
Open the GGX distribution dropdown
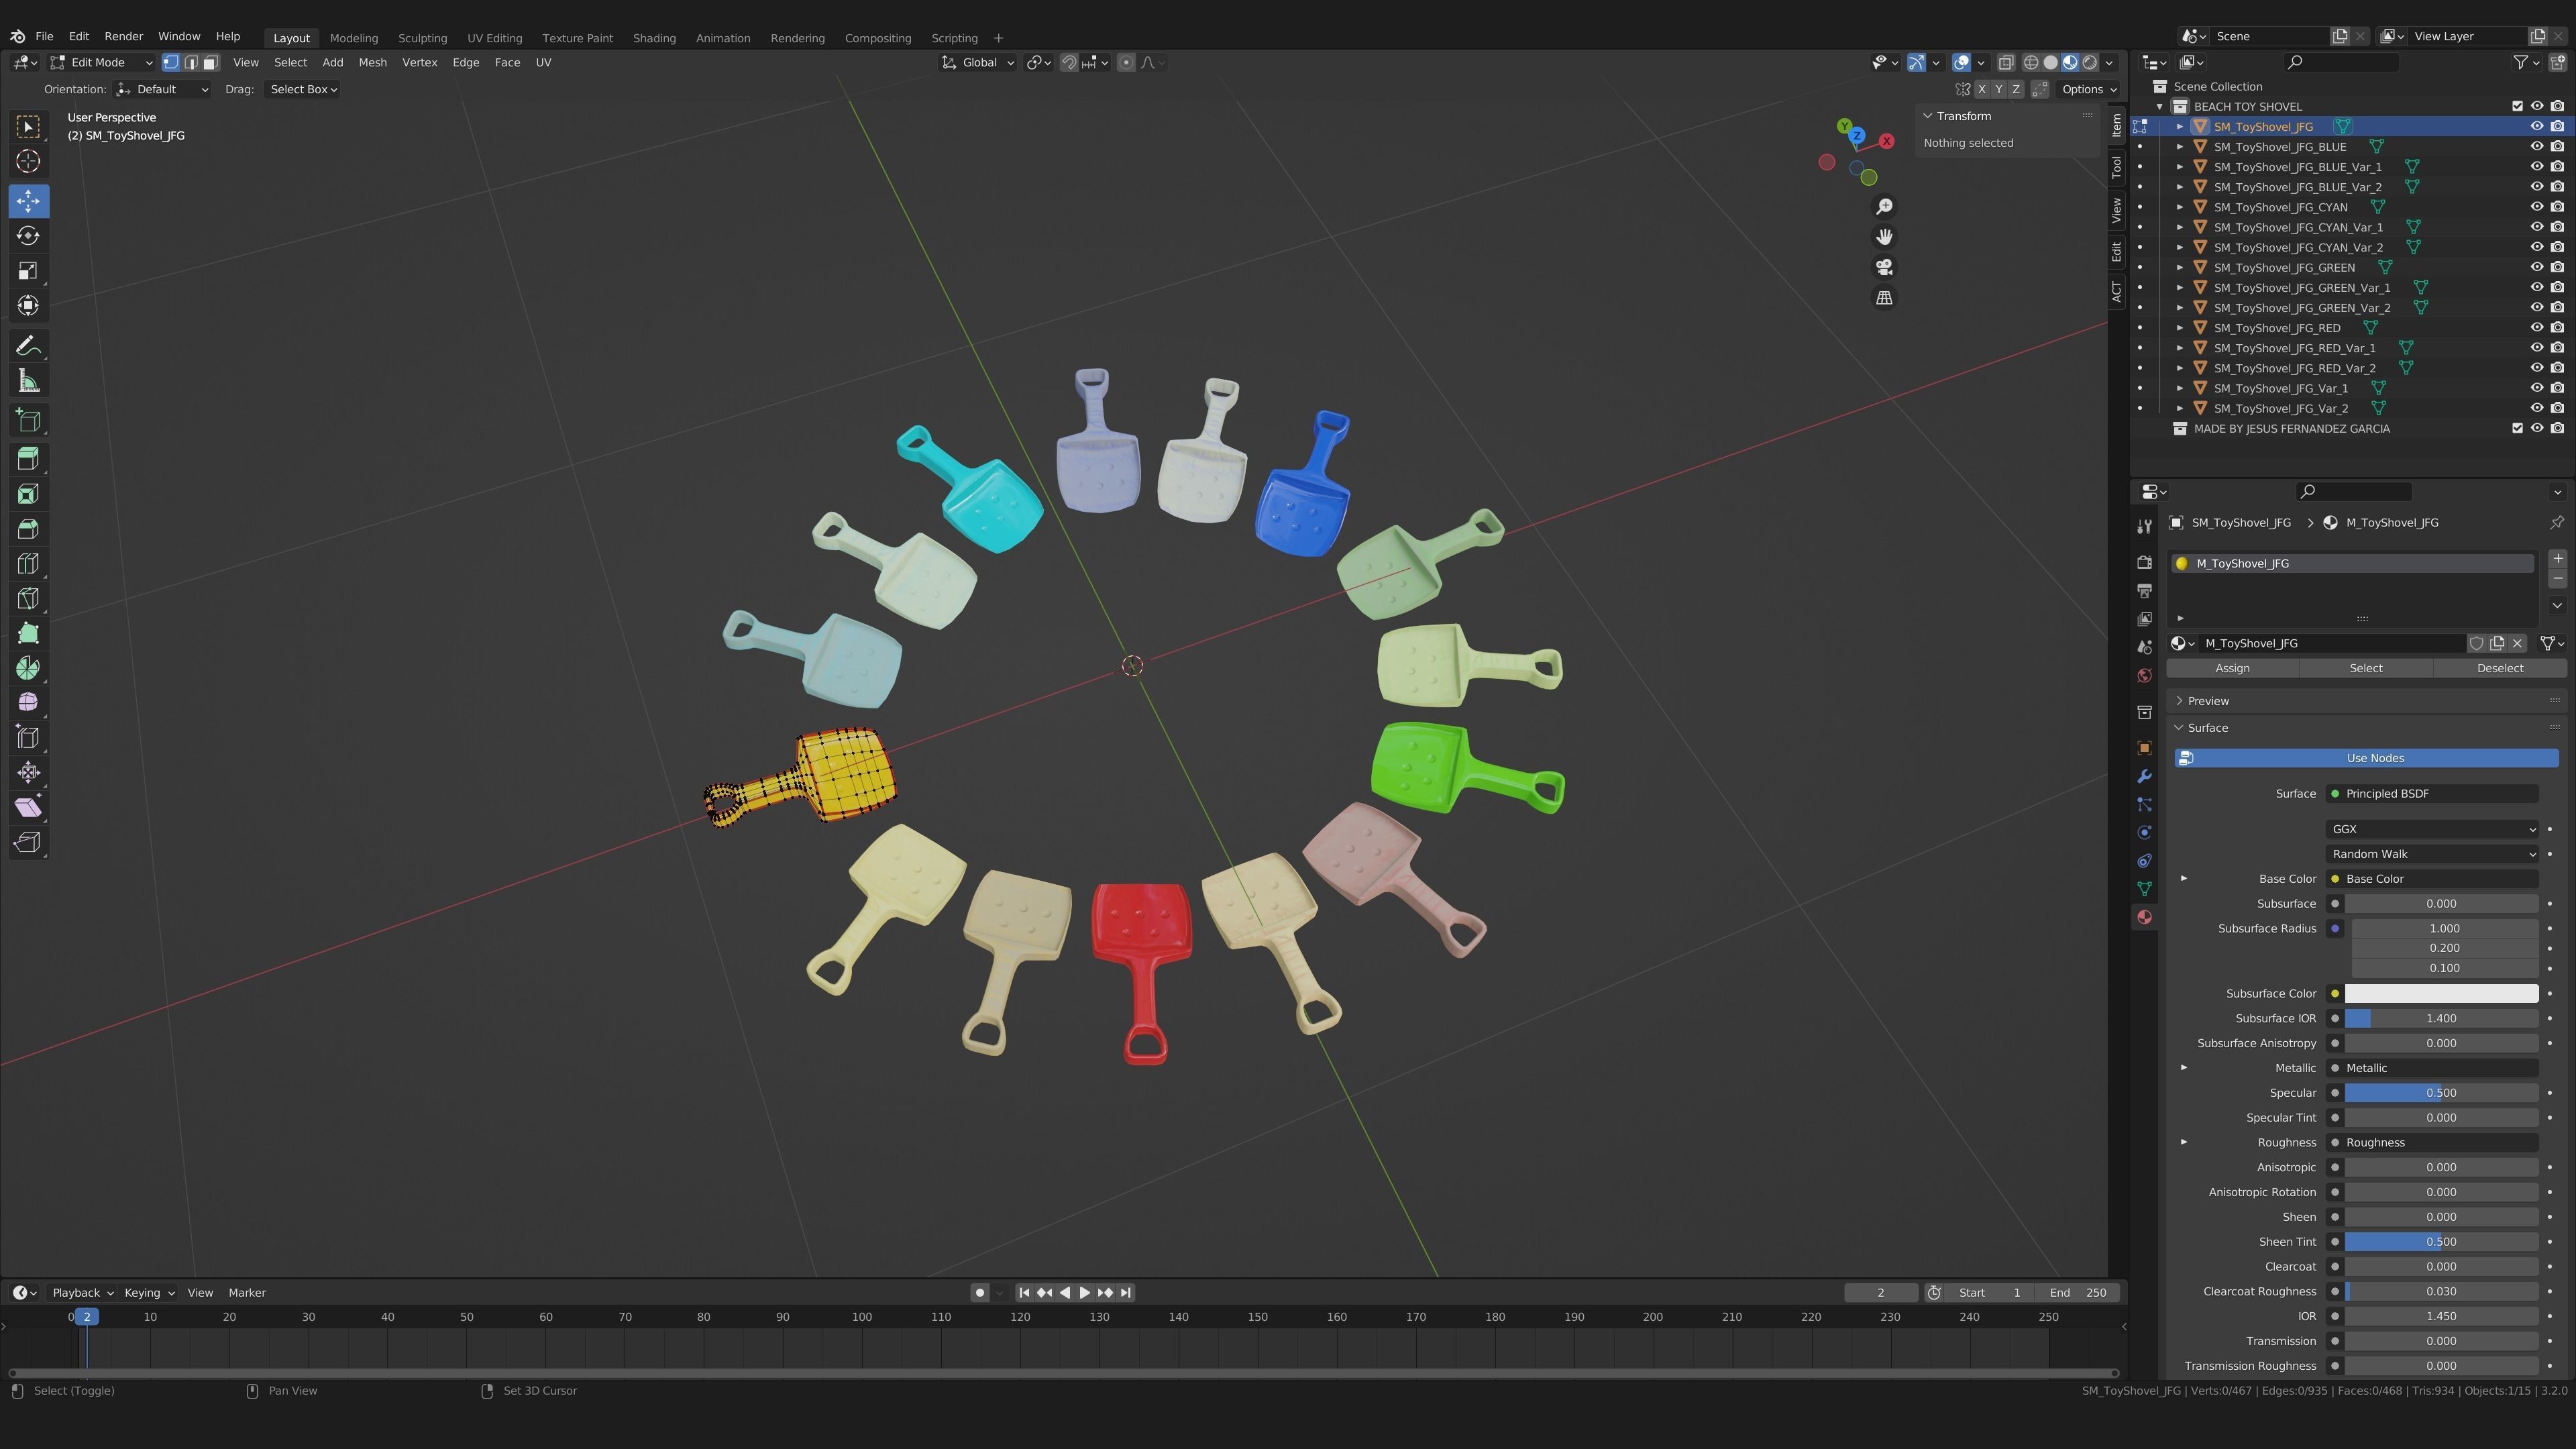[x=2431, y=829]
